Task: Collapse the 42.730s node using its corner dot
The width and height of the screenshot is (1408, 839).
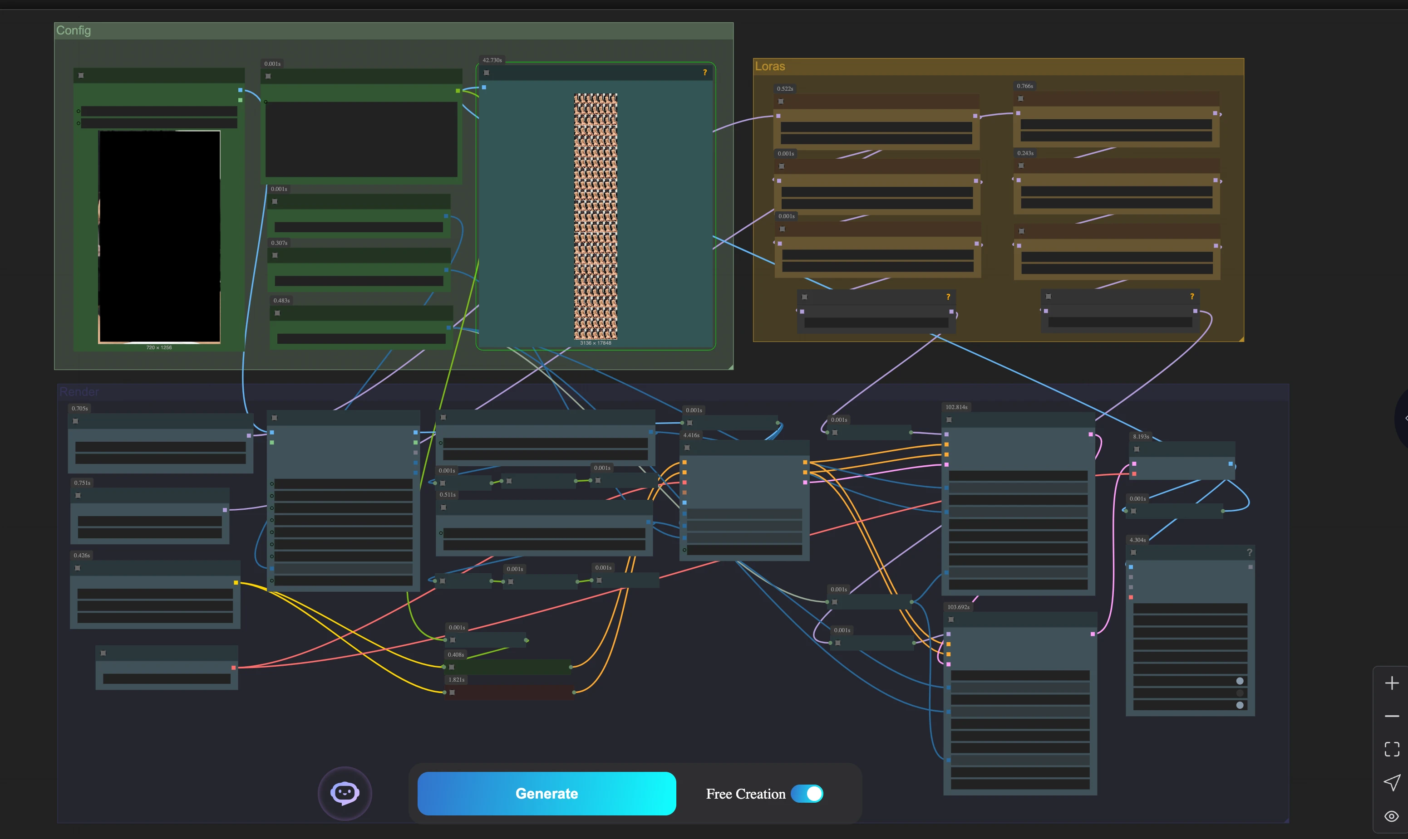Action: [487, 73]
